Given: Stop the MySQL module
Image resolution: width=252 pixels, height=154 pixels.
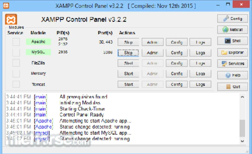Looking at the screenshot, I should pos(128,53).
